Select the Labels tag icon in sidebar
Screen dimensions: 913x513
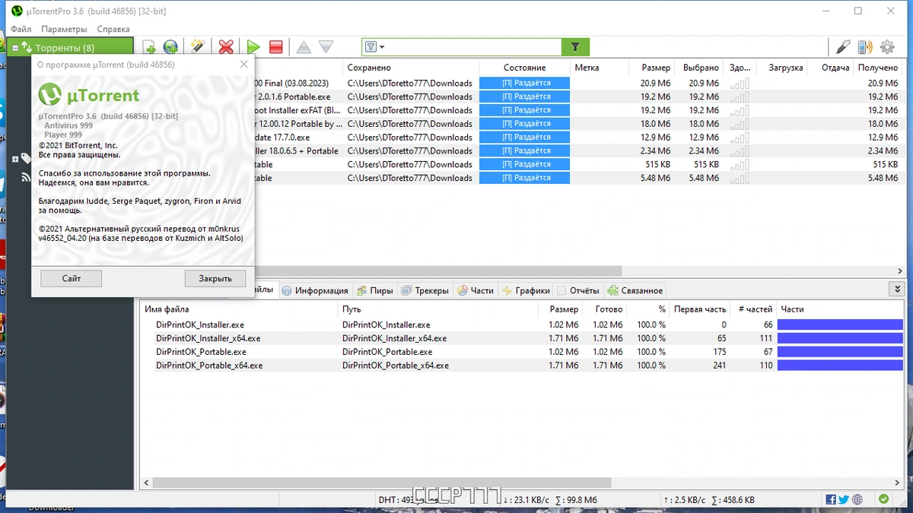point(27,158)
